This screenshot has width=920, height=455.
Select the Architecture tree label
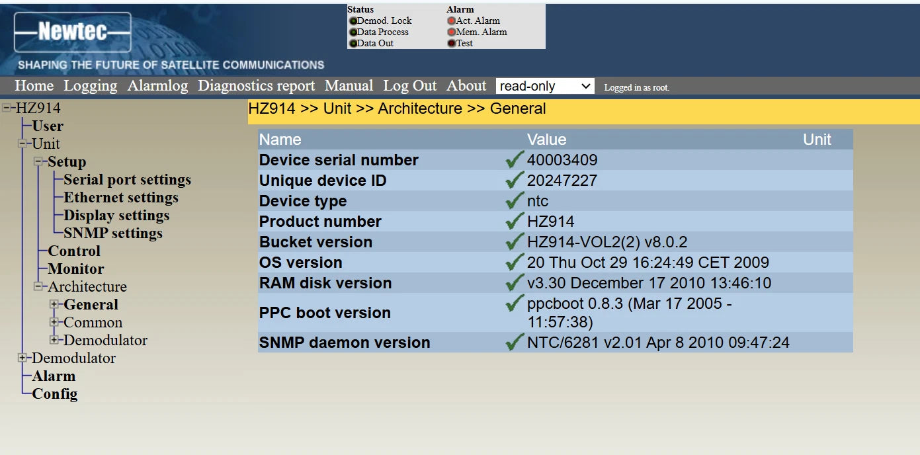(87, 286)
